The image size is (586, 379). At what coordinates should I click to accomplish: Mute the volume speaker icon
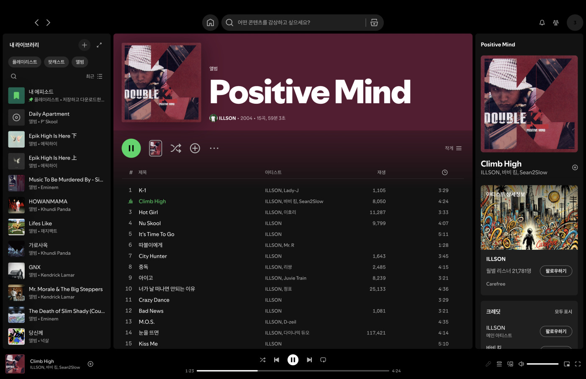coord(521,364)
